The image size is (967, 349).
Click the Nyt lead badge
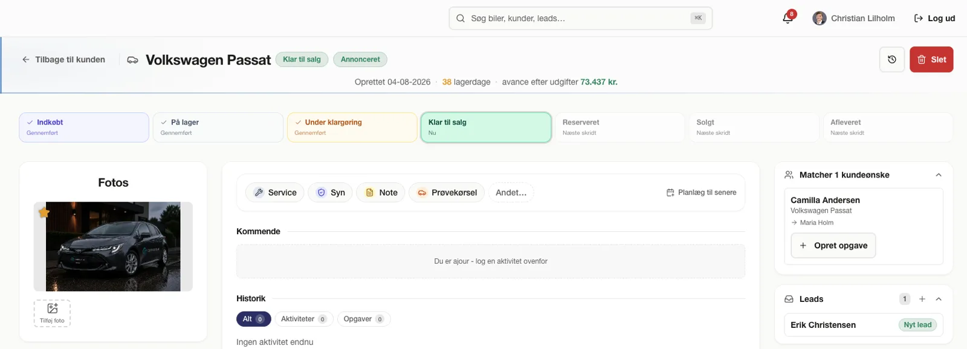(x=917, y=325)
